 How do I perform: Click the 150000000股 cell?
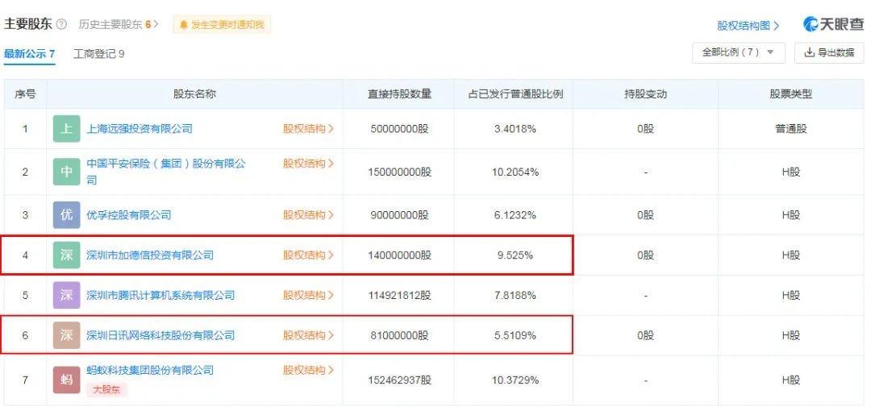(x=399, y=172)
